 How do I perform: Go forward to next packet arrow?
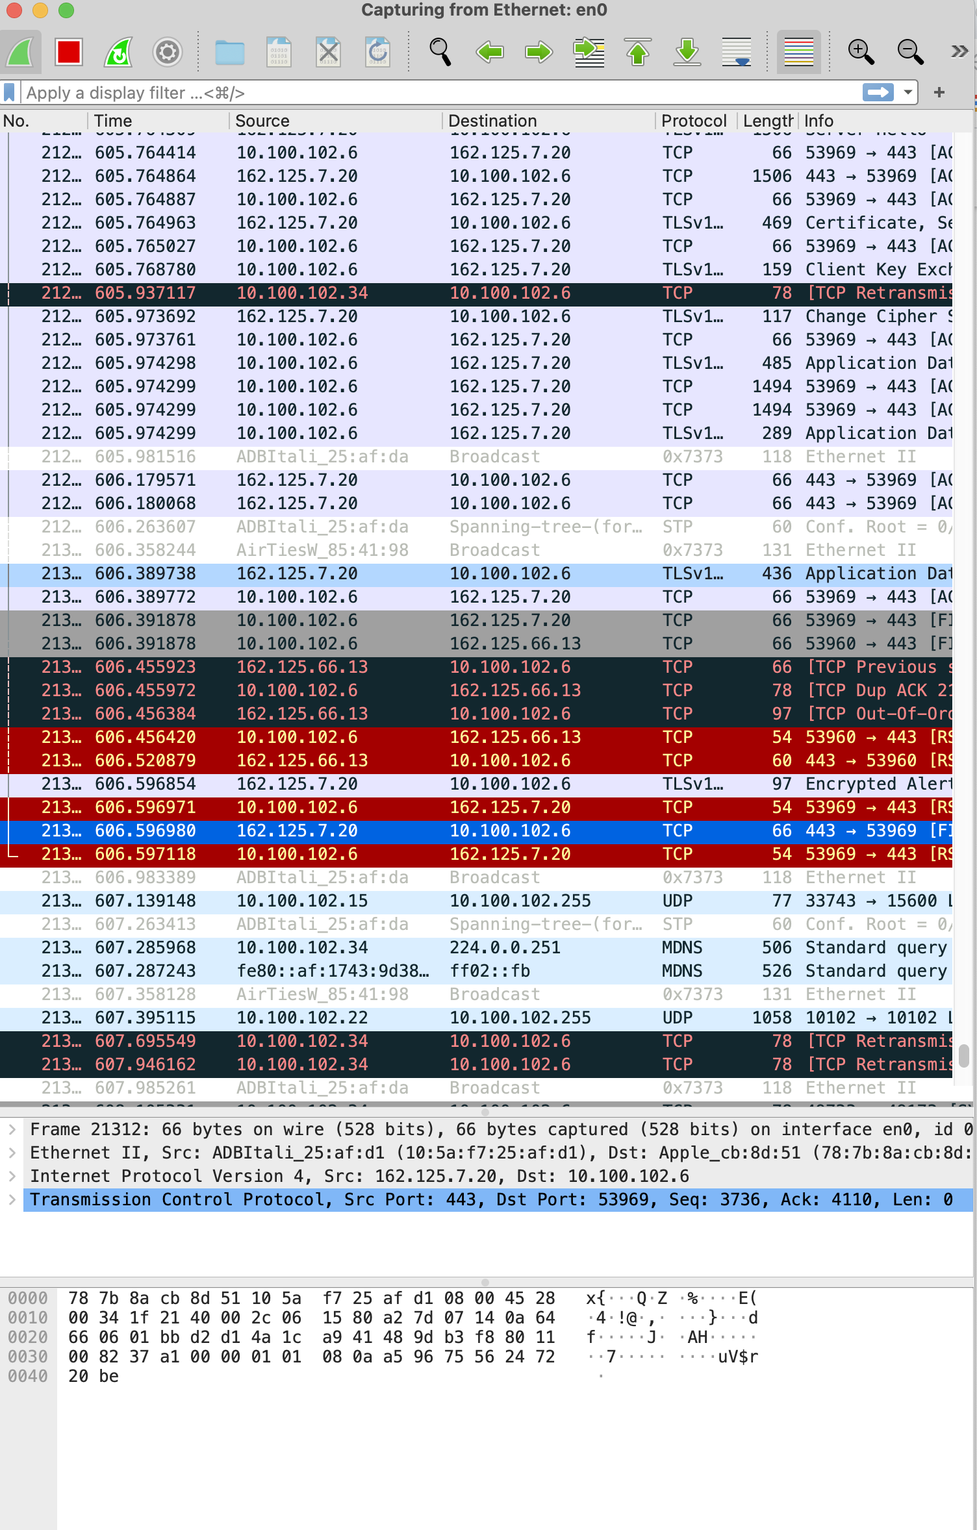(x=539, y=52)
